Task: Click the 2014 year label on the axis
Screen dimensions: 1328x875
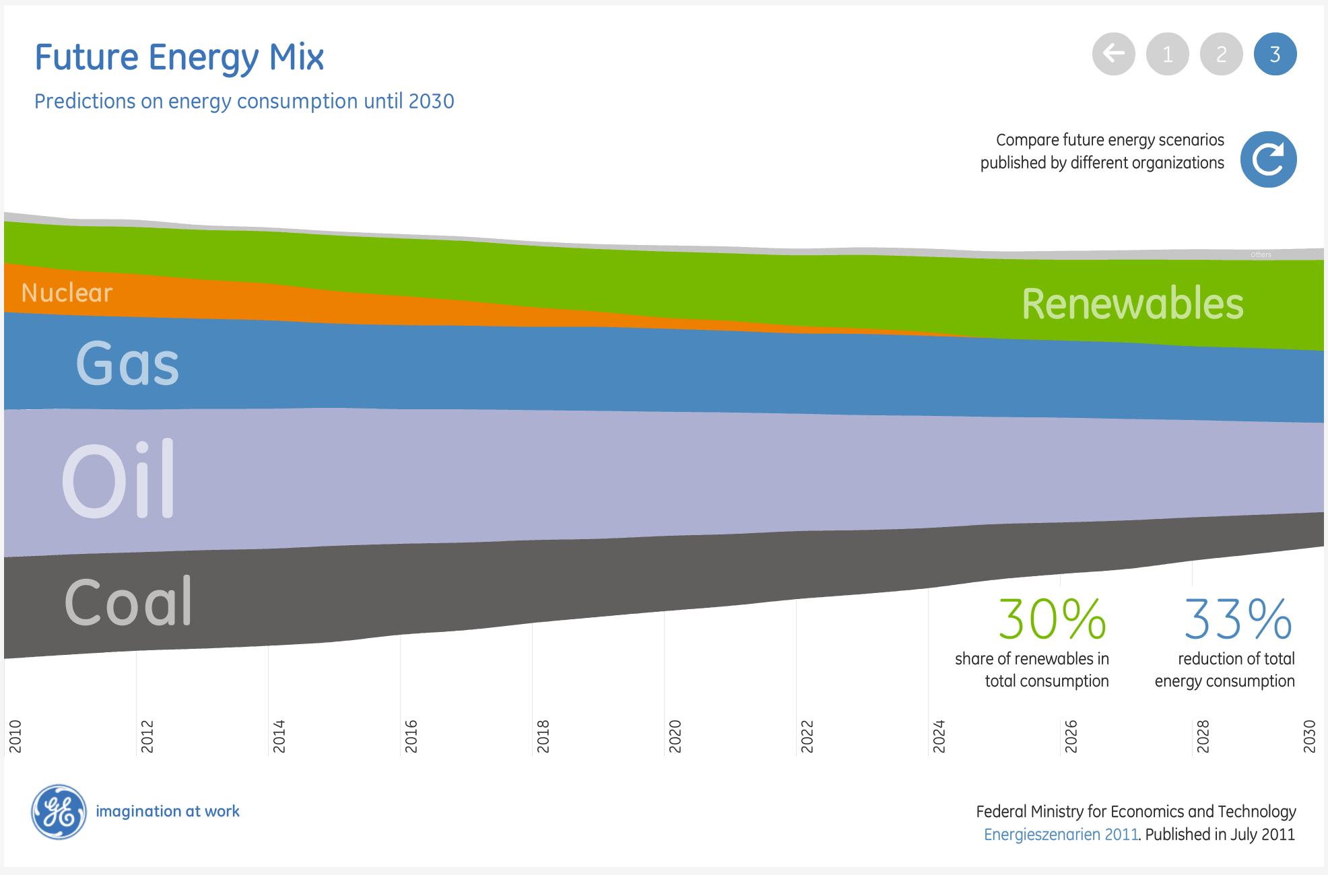Action: point(279,736)
